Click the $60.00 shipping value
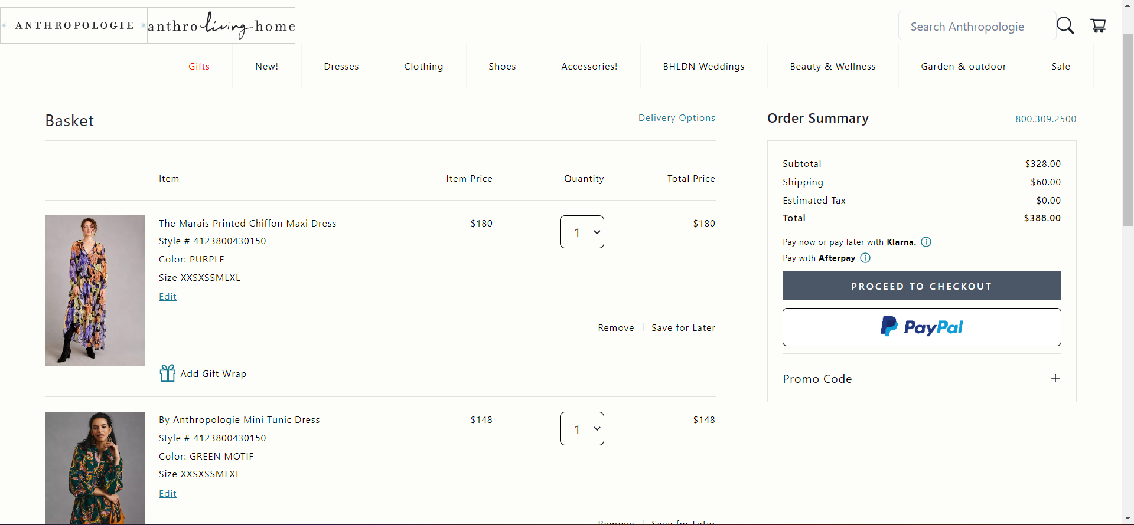The image size is (1134, 525). click(x=1046, y=182)
